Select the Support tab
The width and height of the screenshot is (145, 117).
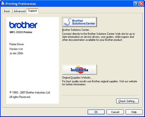click(32, 11)
